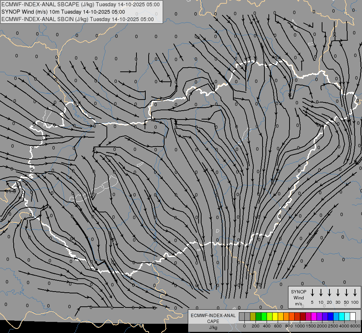The height and width of the screenshot is (333, 362).
Task: Select the pure blue 2500 J/kg swatch
Action: (331, 316)
